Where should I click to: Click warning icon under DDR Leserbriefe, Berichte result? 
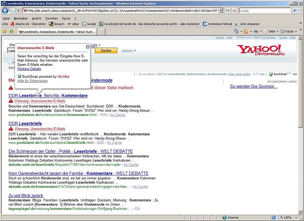click(11, 101)
